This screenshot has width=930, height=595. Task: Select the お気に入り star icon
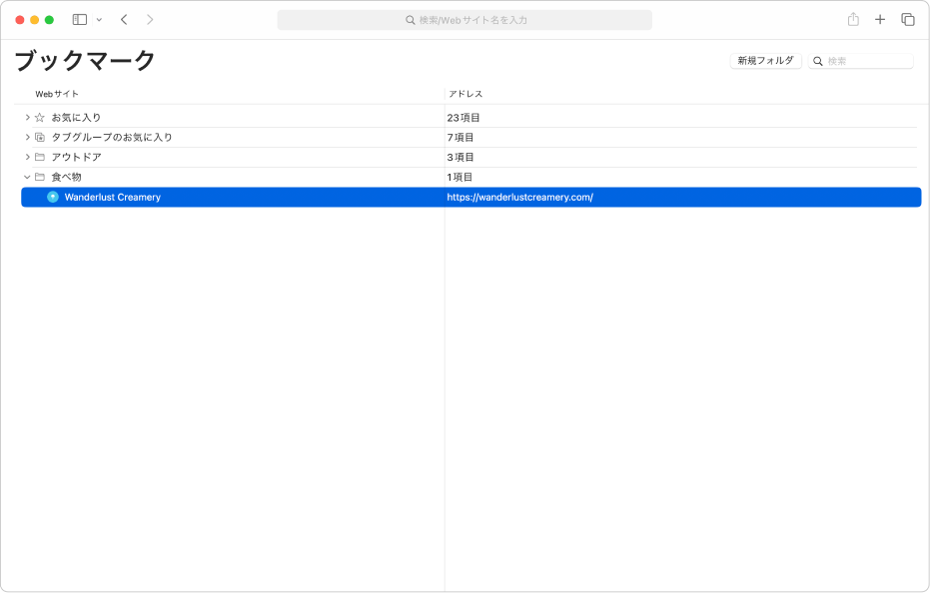(x=40, y=118)
